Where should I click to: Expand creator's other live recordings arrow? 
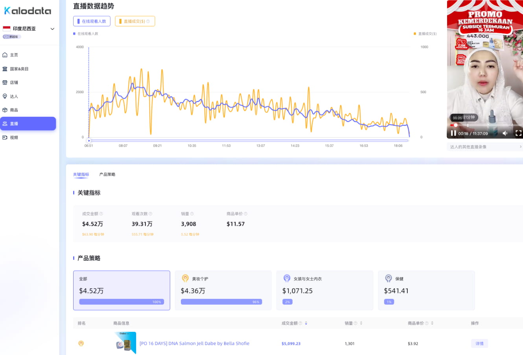[520, 147]
